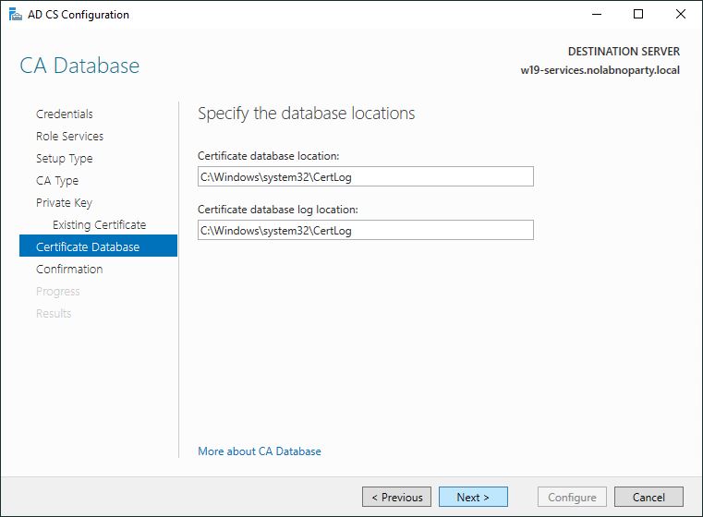Click the 'DESTINATION SERVER' label
This screenshot has width=703, height=517.
click(624, 52)
